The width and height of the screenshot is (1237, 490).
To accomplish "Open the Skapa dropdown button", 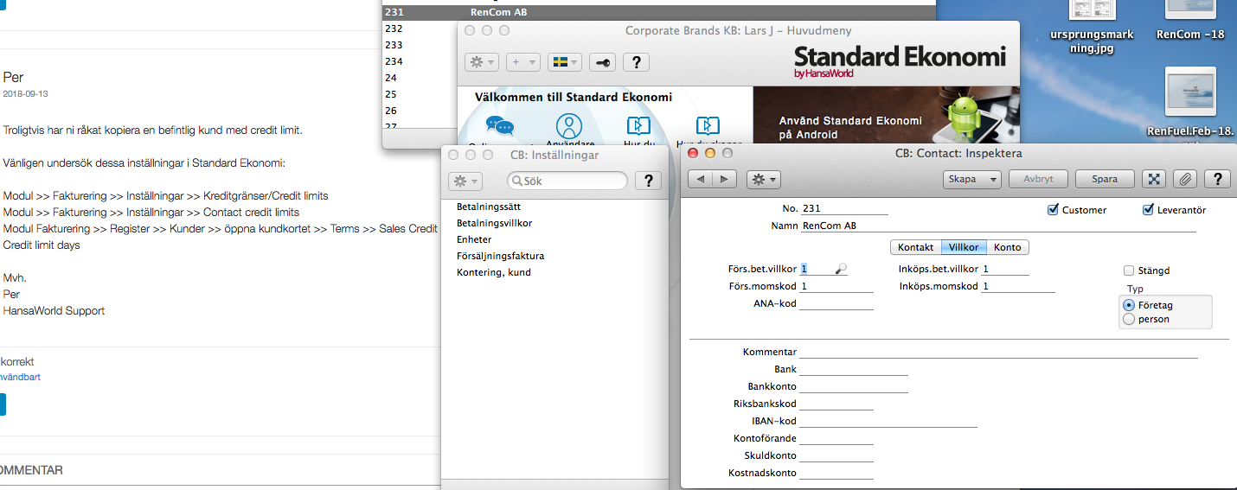I will pos(971,179).
